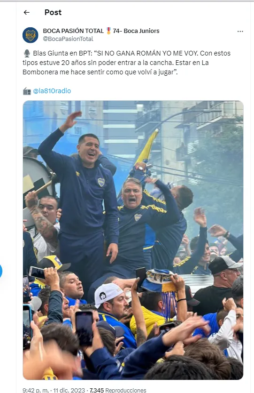
Task: Click the Post header title
Action: (x=53, y=12)
